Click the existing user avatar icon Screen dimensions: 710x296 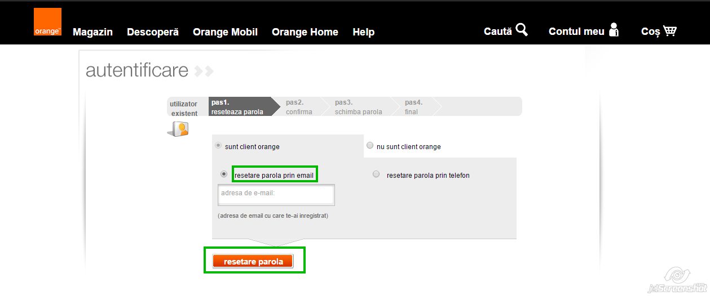(178, 129)
